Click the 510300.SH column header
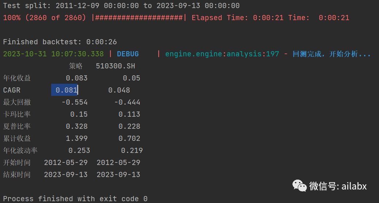This screenshot has height=203, width=379. pyautogui.click(x=115, y=66)
